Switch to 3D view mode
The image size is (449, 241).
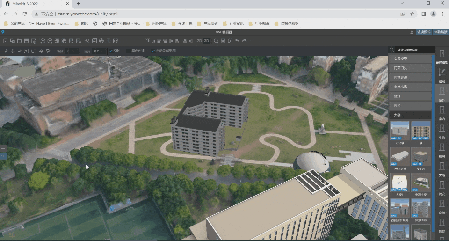click(207, 41)
